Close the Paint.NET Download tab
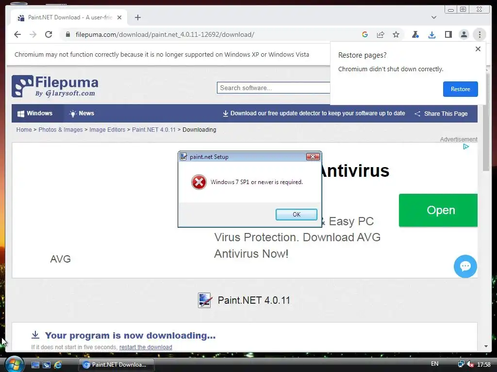 click(x=119, y=17)
